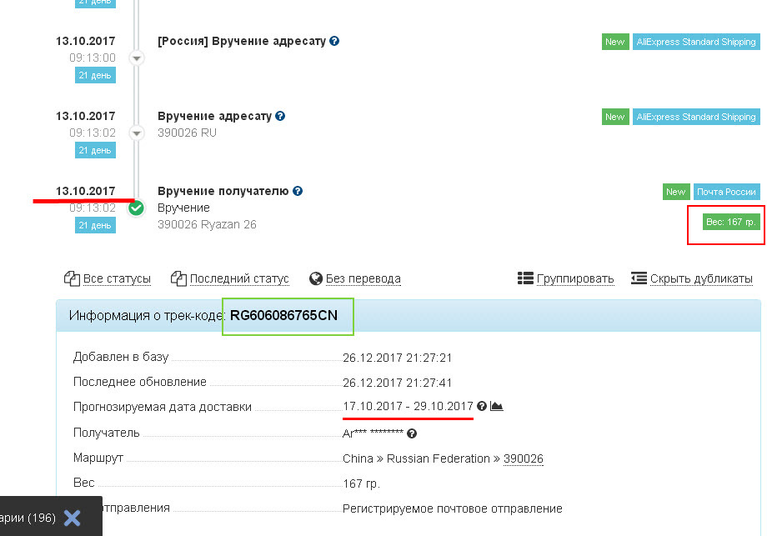Screen dimensions: 767x536
Task: Open help icon beside forecast delivery date
Action: [x=482, y=406]
